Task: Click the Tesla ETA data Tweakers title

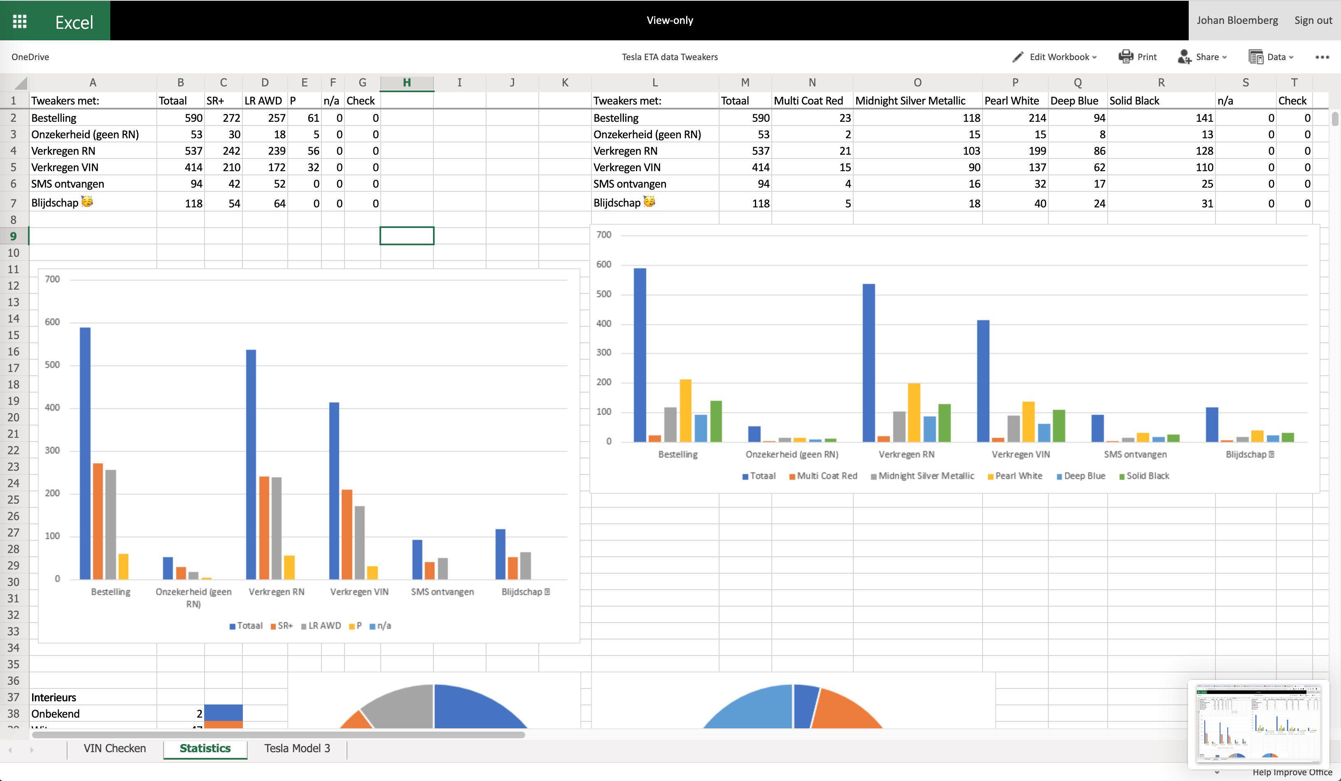Action: (669, 57)
